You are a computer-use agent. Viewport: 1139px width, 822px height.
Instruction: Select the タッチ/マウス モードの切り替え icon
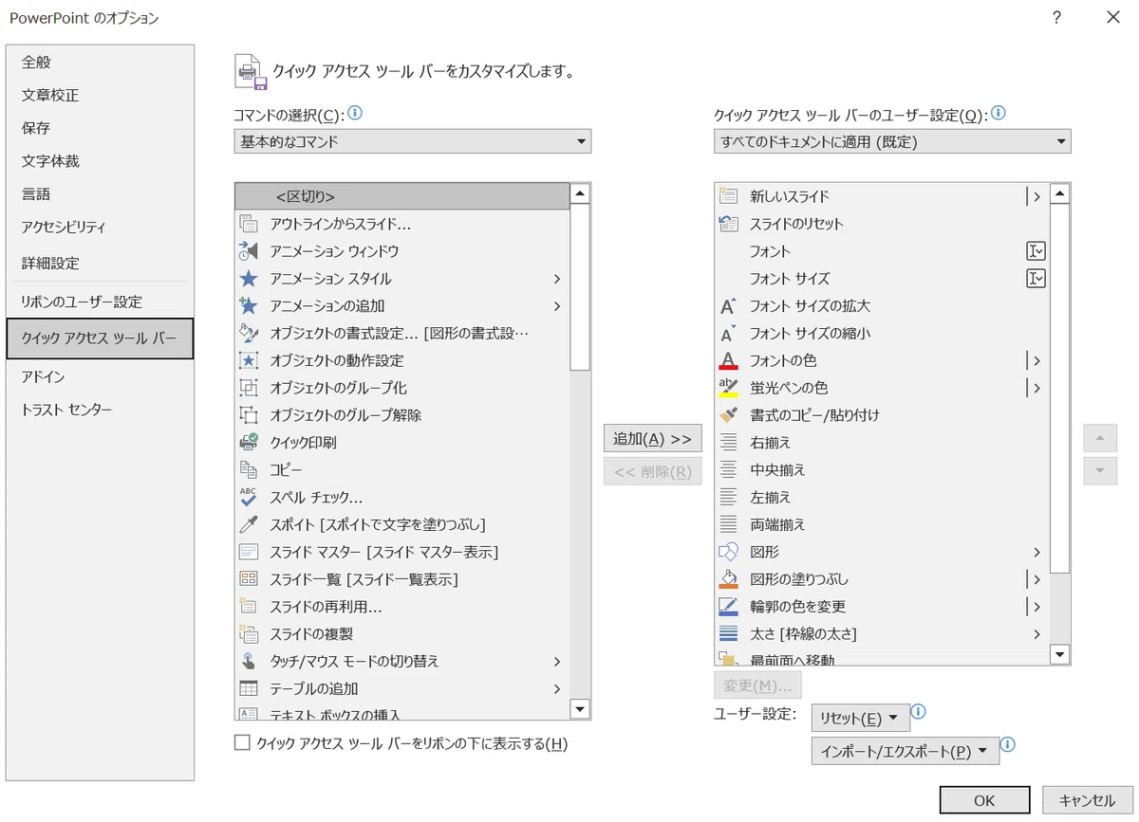pos(249,661)
